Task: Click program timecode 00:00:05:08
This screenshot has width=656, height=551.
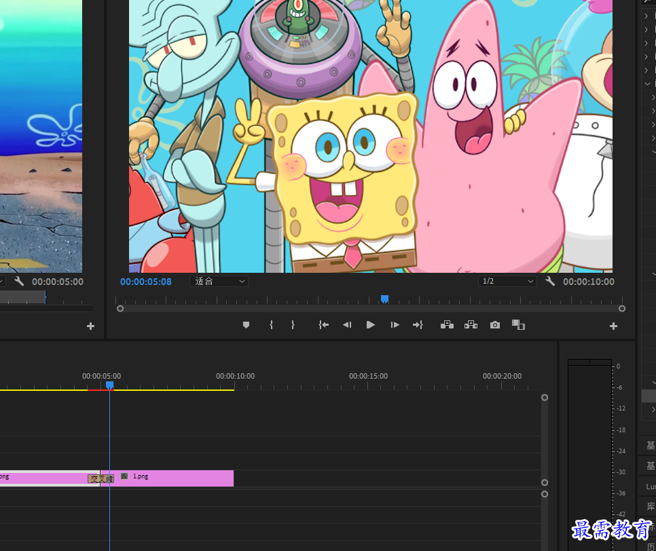Action: pos(146,282)
